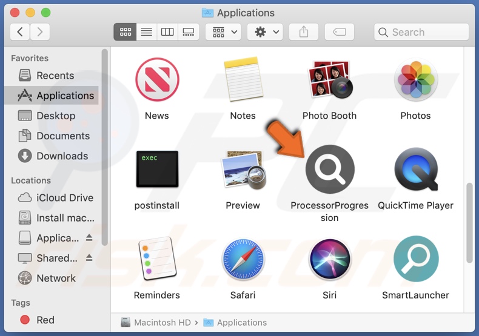Click the News label text
Screen dimensions: 479x336
point(156,116)
